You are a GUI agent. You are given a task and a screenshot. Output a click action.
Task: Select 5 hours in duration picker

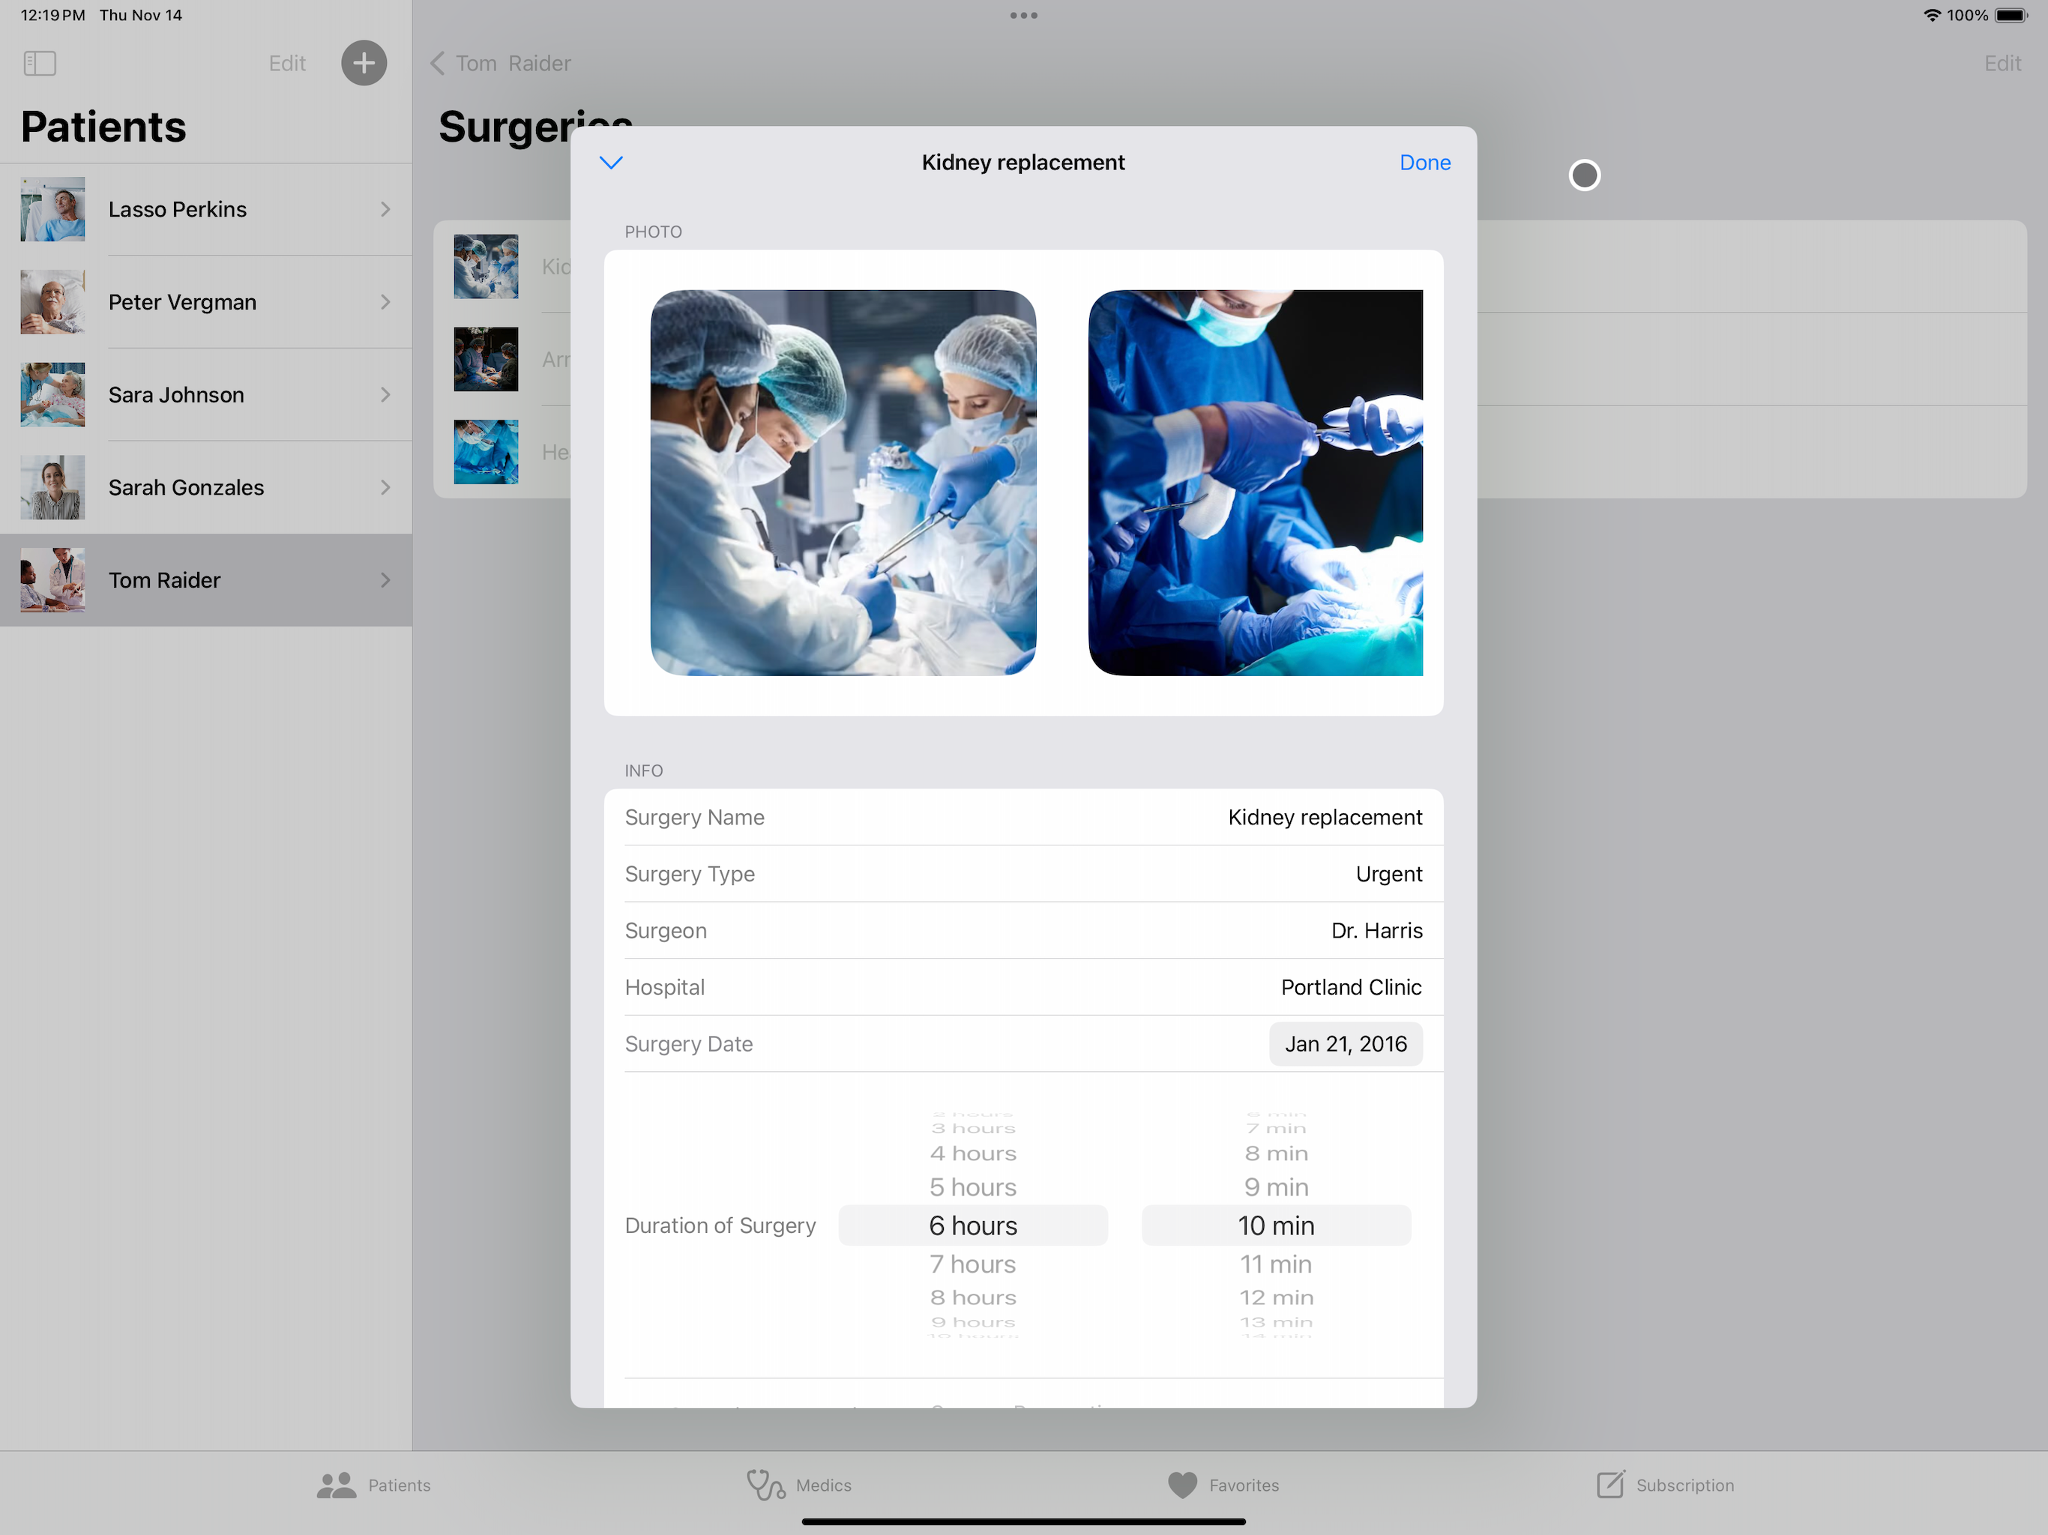[973, 1187]
